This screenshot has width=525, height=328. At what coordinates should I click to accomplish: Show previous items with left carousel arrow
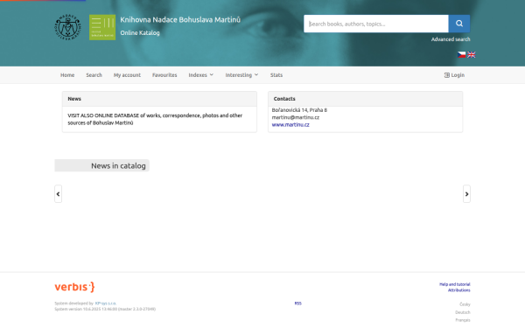pyautogui.click(x=59, y=194)
